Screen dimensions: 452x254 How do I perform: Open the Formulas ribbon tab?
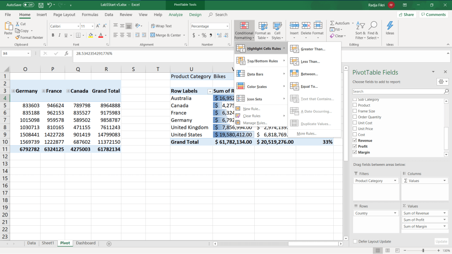(90, 15)
